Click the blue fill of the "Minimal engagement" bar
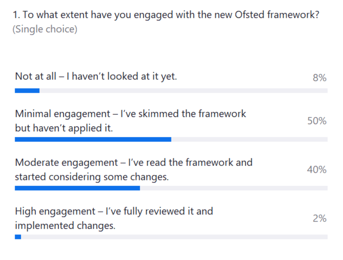This screenshot has width=343, height=260. [93, 139]
